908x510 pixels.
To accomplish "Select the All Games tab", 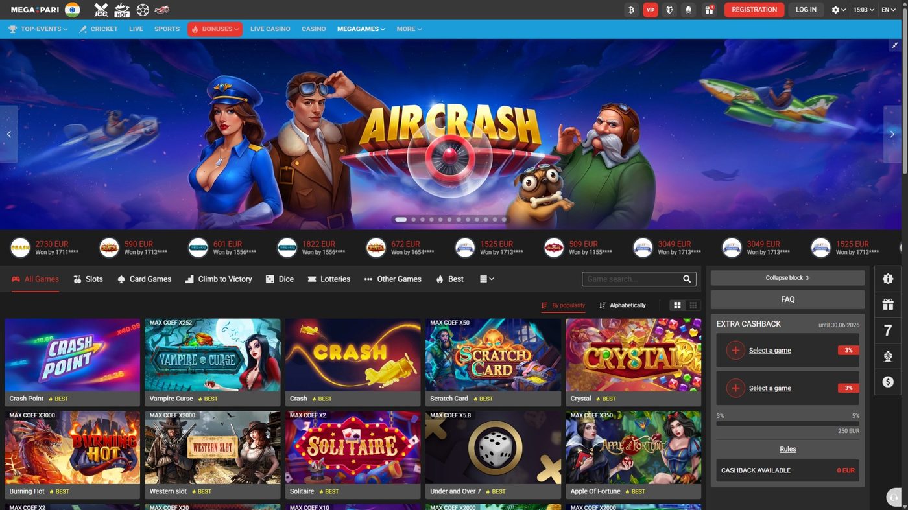I will click(x=35, y=279).
